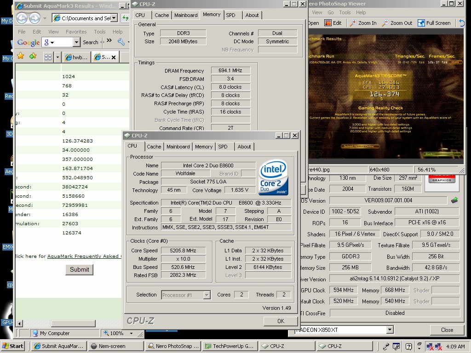The width and height of the screenshot is (471, 353).
Task: Open the IE recent pages dropdown arrow
Action: pos(45,18)
